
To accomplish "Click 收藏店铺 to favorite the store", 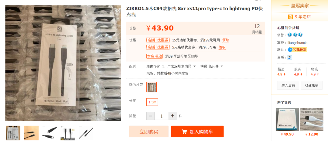I will tap(312, 85).
